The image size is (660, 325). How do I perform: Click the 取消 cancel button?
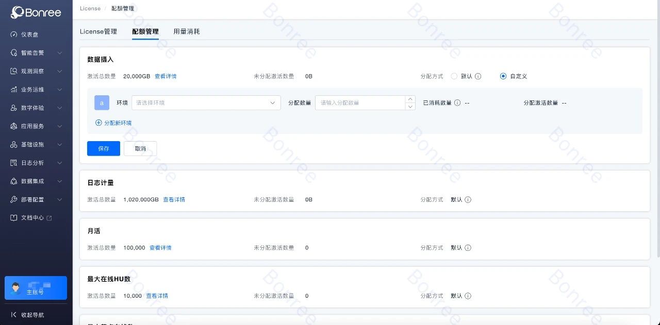tap(140, 149)
